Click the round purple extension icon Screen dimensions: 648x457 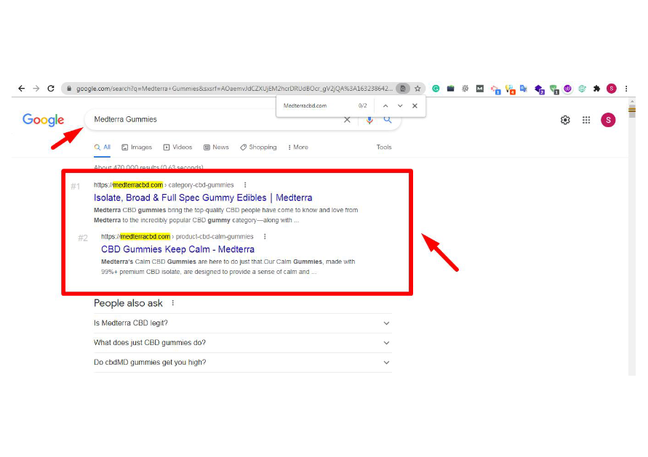[568, 89]
